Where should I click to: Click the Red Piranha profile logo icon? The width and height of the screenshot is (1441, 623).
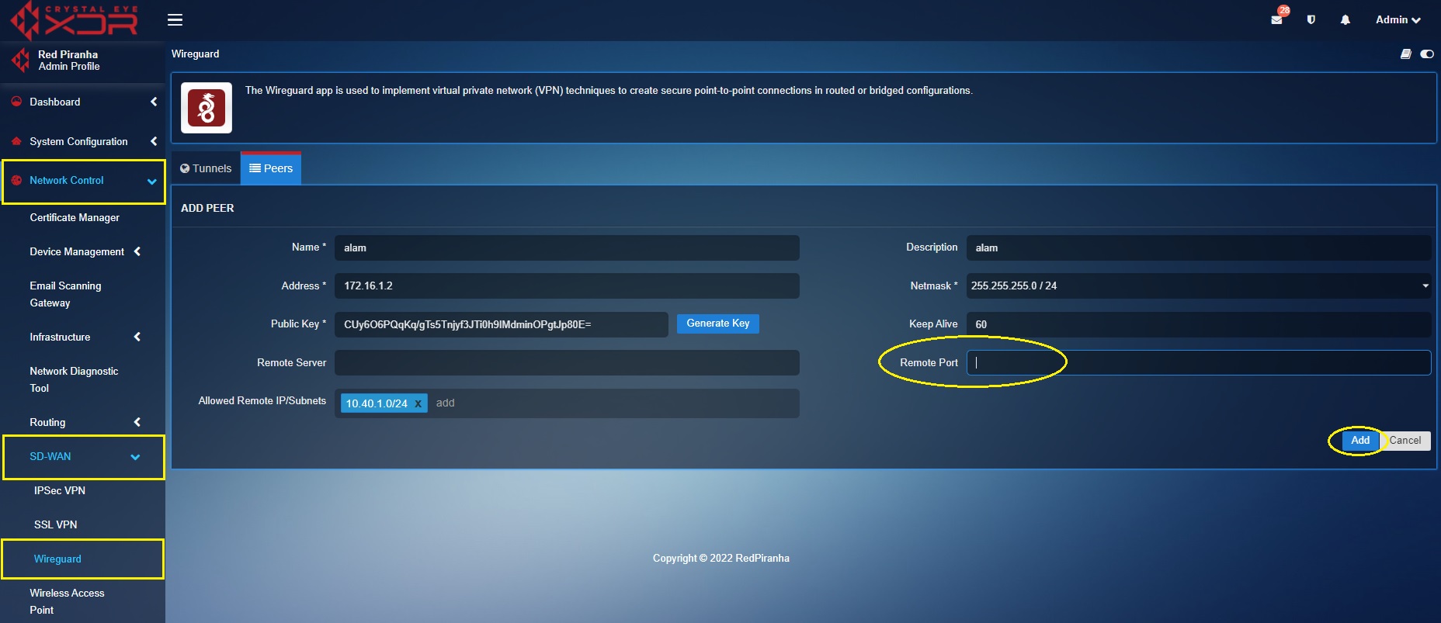pos(20,60)
